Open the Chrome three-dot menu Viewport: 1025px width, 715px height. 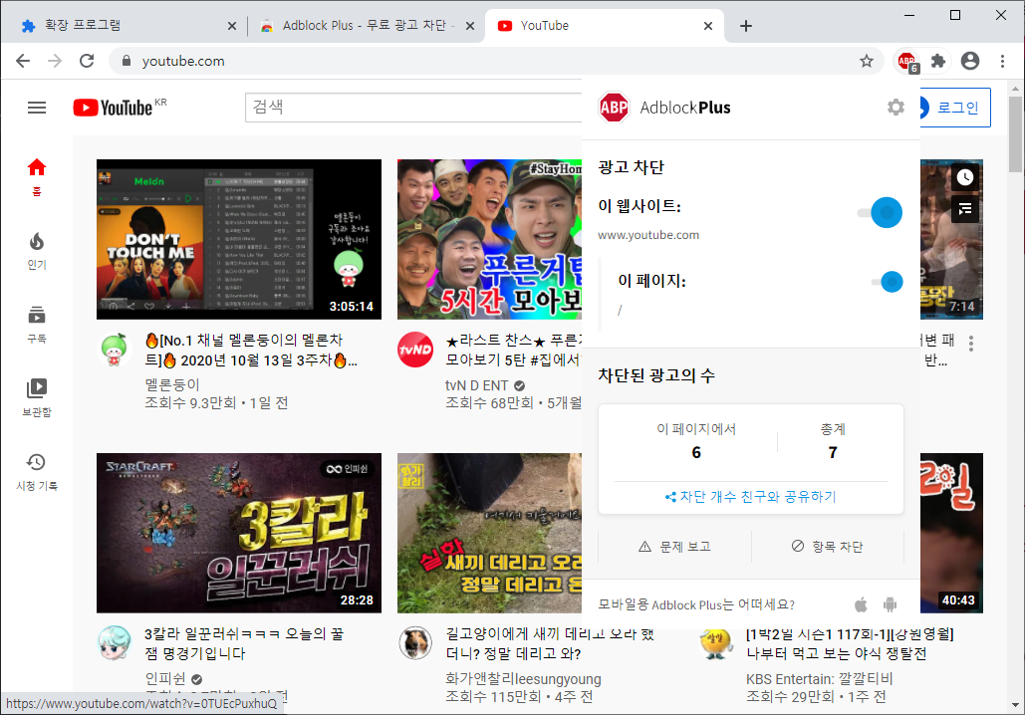tap(1002, 62)
